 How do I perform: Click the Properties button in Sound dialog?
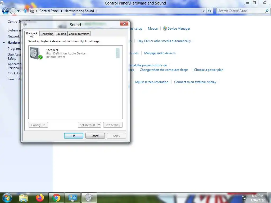pos(113,125)
